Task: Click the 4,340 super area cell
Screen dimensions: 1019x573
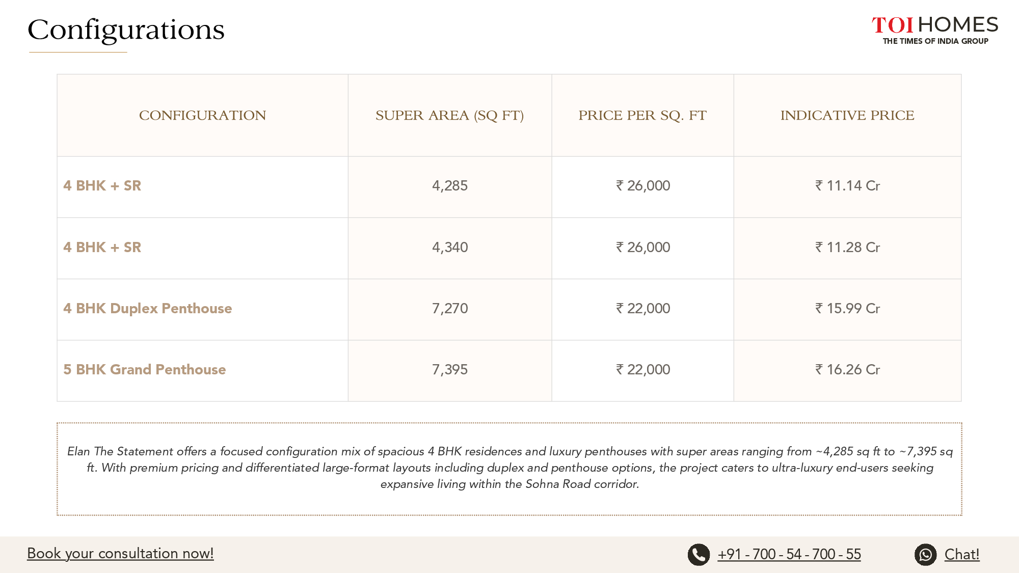Action: [450, 247]
